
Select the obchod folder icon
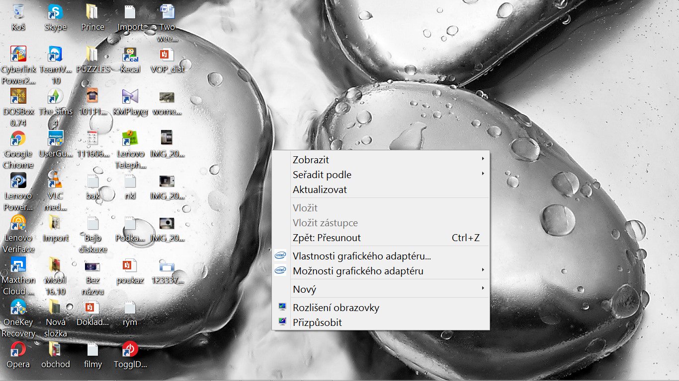55,349
